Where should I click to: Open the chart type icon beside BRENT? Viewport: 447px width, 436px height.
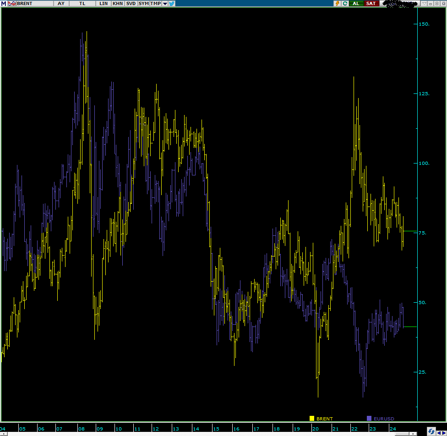click(11, 3)
